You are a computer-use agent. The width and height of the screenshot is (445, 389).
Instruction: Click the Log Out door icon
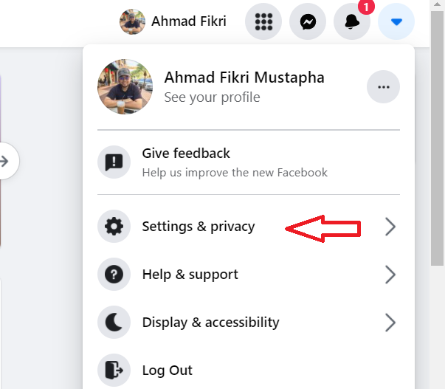(x=114, y=370)
